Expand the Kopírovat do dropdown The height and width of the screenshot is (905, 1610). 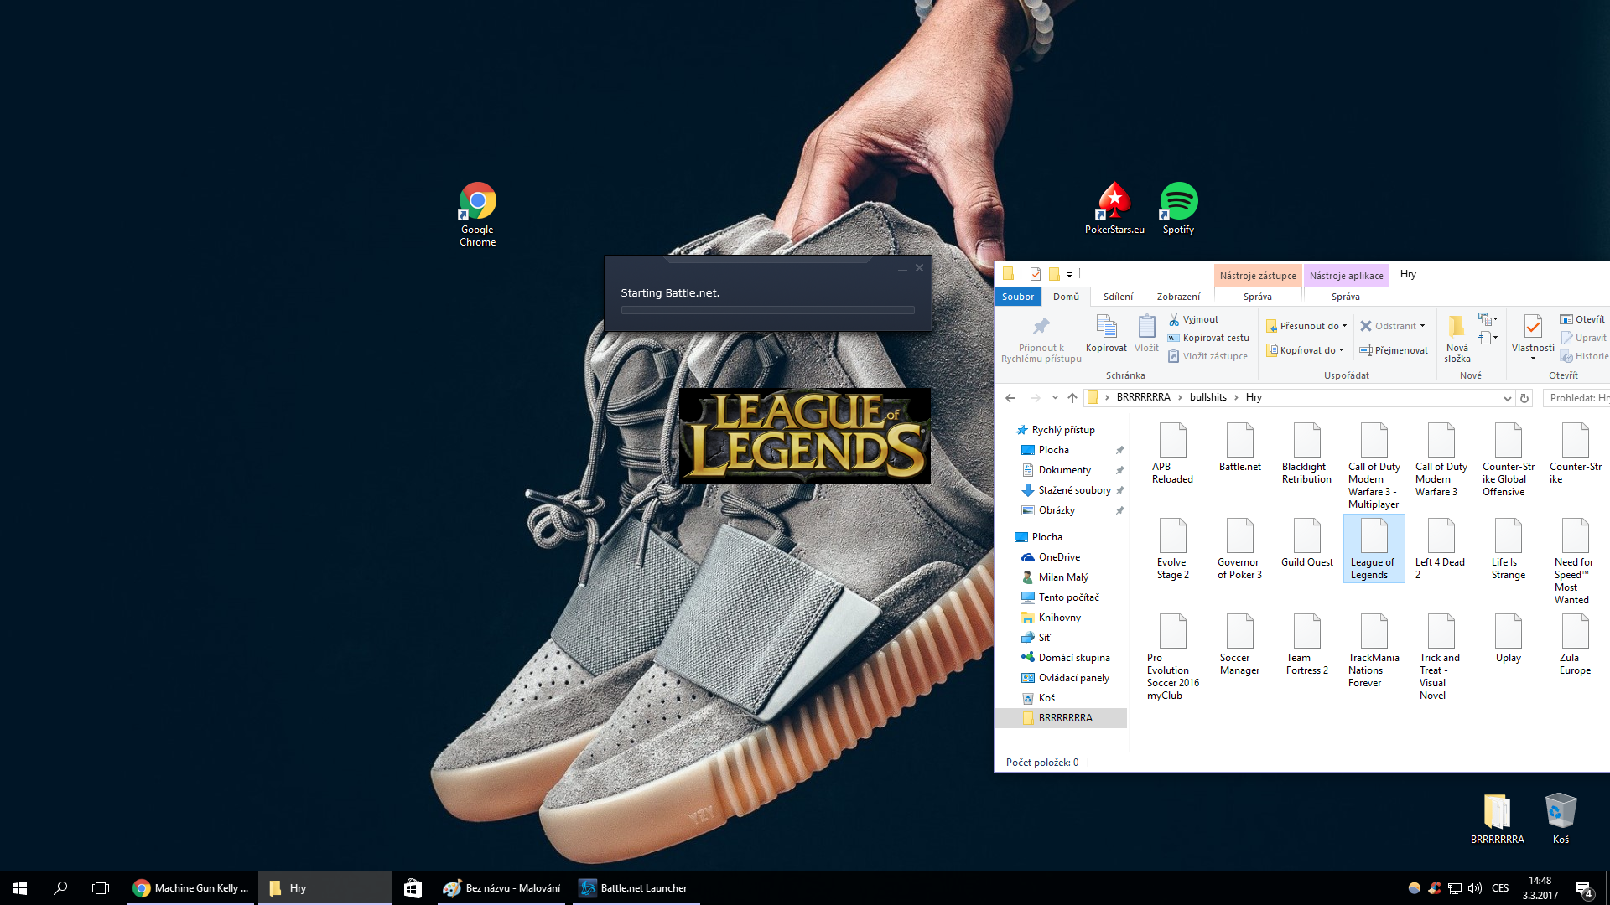[x=1341, y=350]
